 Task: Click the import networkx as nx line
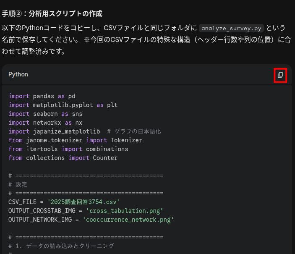[x=45, y=123]
